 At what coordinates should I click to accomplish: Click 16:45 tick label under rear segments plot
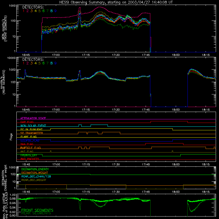pyautogui.click(x=26, y=110)
